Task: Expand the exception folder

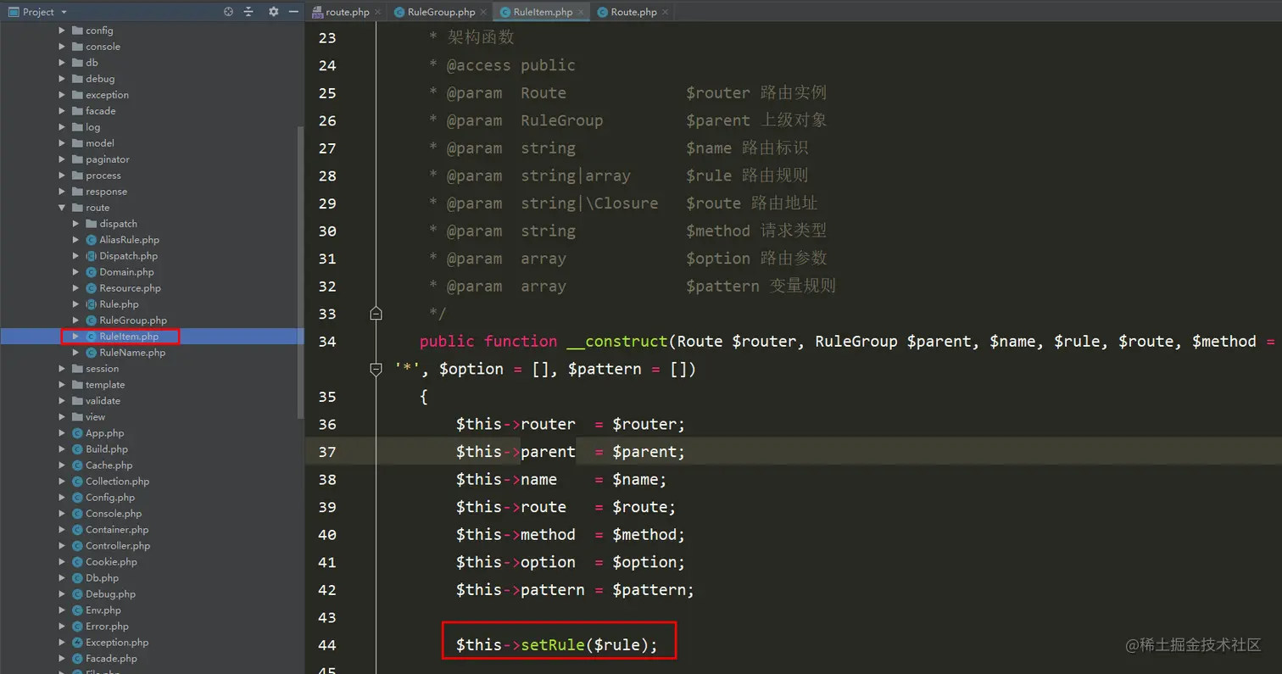Action: tap(62, 95)
